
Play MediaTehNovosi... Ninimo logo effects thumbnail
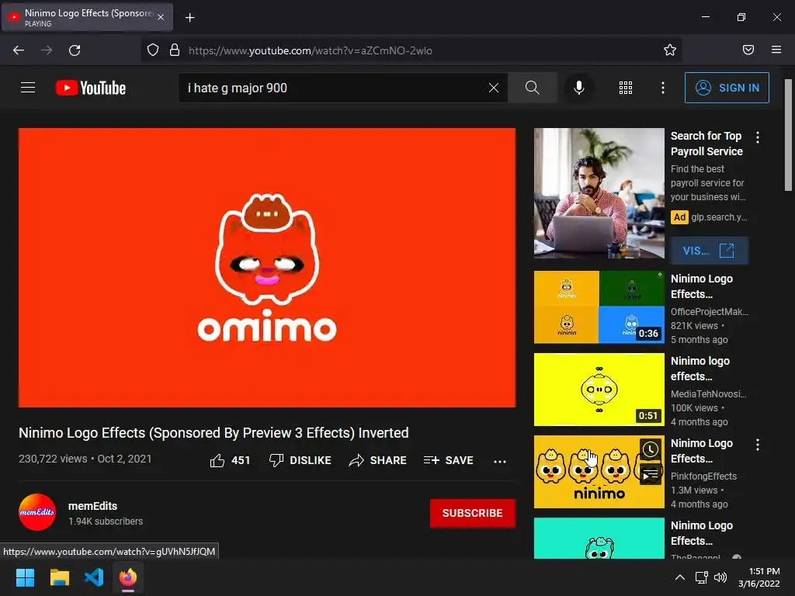pyautogui.click(x=599, y=390)
